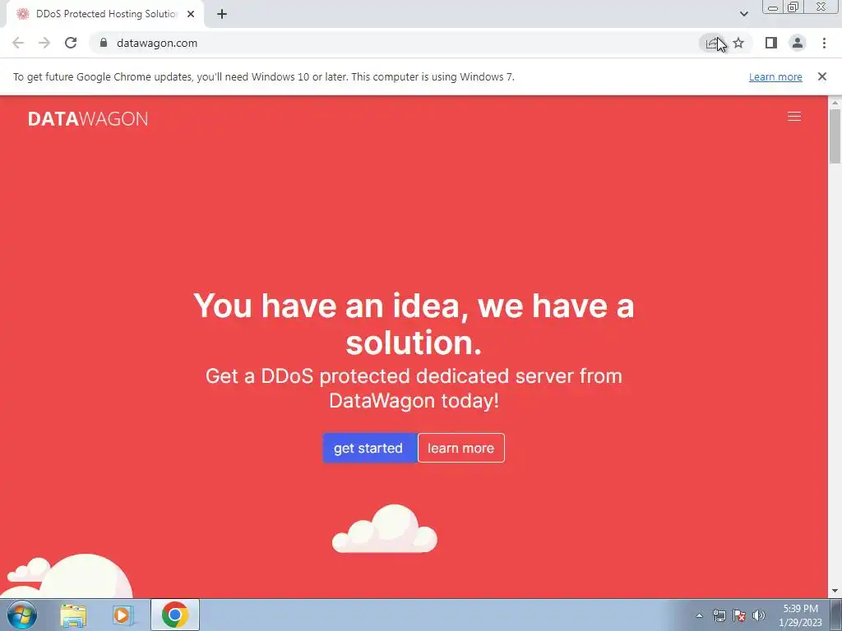
Task: Click the learn more button below headline
Action: click(x=460, y=448)
